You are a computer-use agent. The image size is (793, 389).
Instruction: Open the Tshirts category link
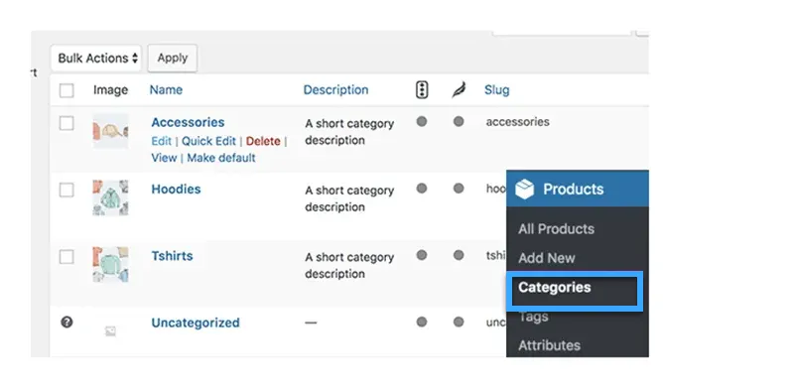pos(172,256)
